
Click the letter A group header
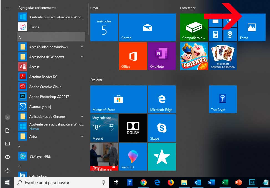coord(51,37)
